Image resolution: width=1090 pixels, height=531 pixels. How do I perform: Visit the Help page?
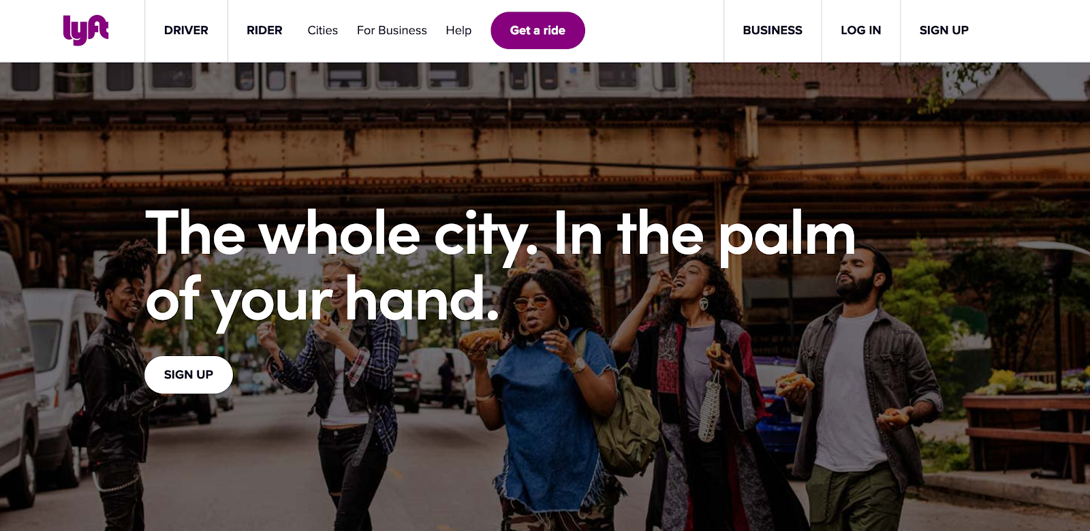coord(458,31)
